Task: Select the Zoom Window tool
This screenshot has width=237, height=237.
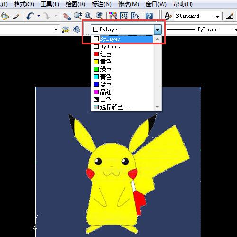Action: coord(88,16)
